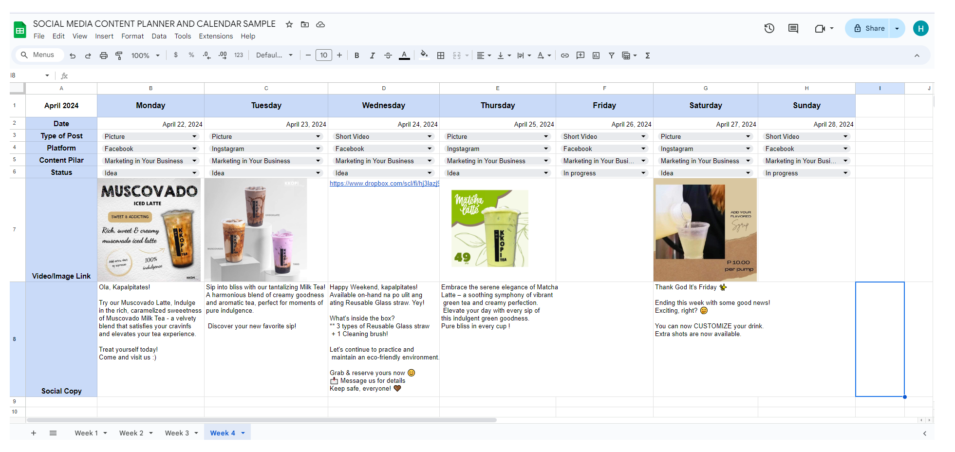Open the Google Sheets home icon

tap(20, 30)
